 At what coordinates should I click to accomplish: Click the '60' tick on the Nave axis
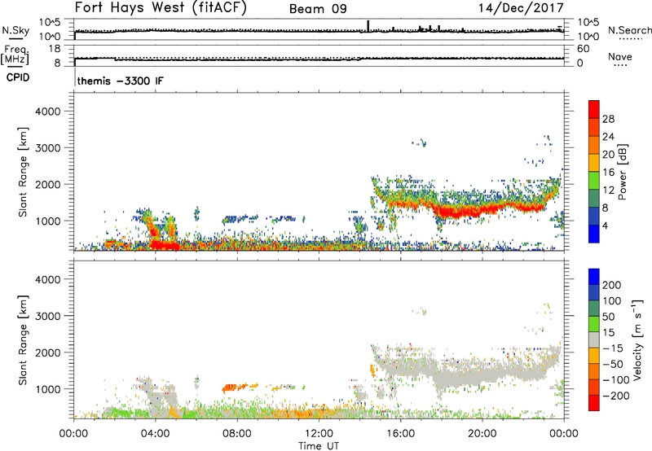[x=583, y=49]
